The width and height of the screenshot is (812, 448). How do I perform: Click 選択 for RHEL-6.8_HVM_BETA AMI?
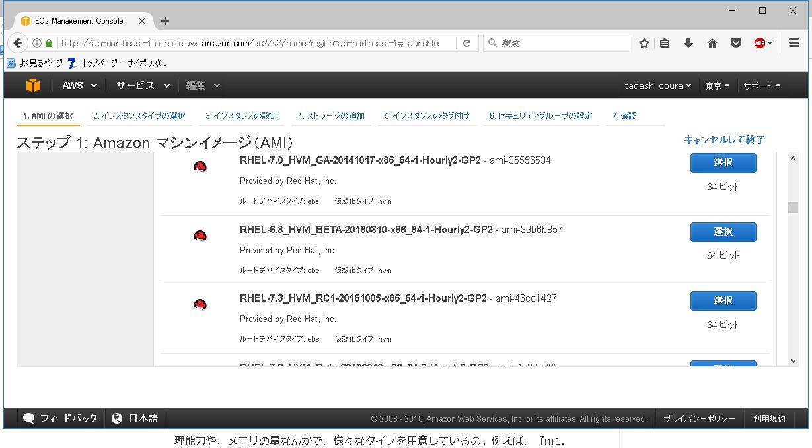[723, 232]
